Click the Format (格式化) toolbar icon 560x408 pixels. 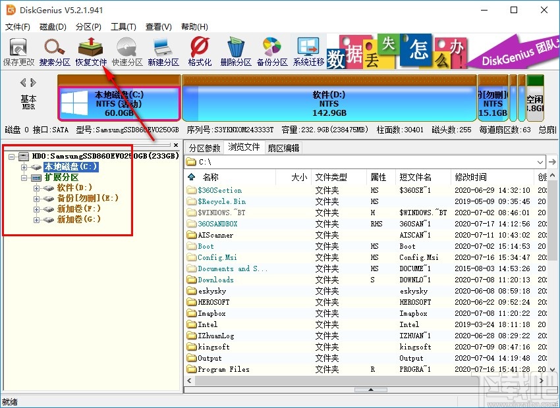pyautogui.click(x=200, y=52)
